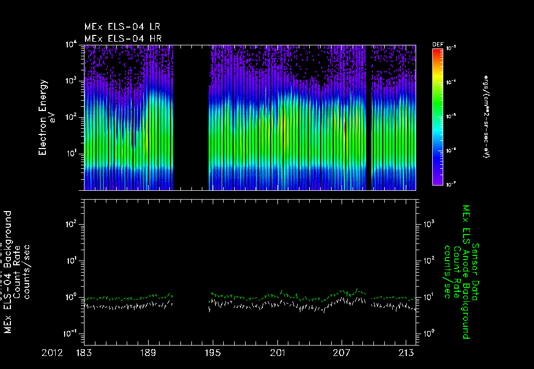
Task: Click day '207' on the time axis
Action: 342,353
